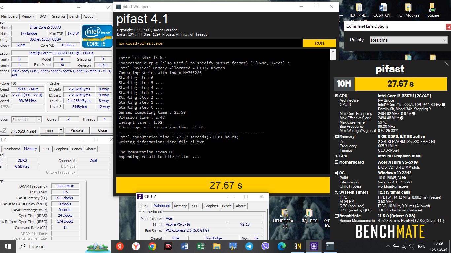Open the Memory tab in CPU-Z mainboard window
Image resolution: width=451 pixels, height=253 pixels.
(180, 206)
